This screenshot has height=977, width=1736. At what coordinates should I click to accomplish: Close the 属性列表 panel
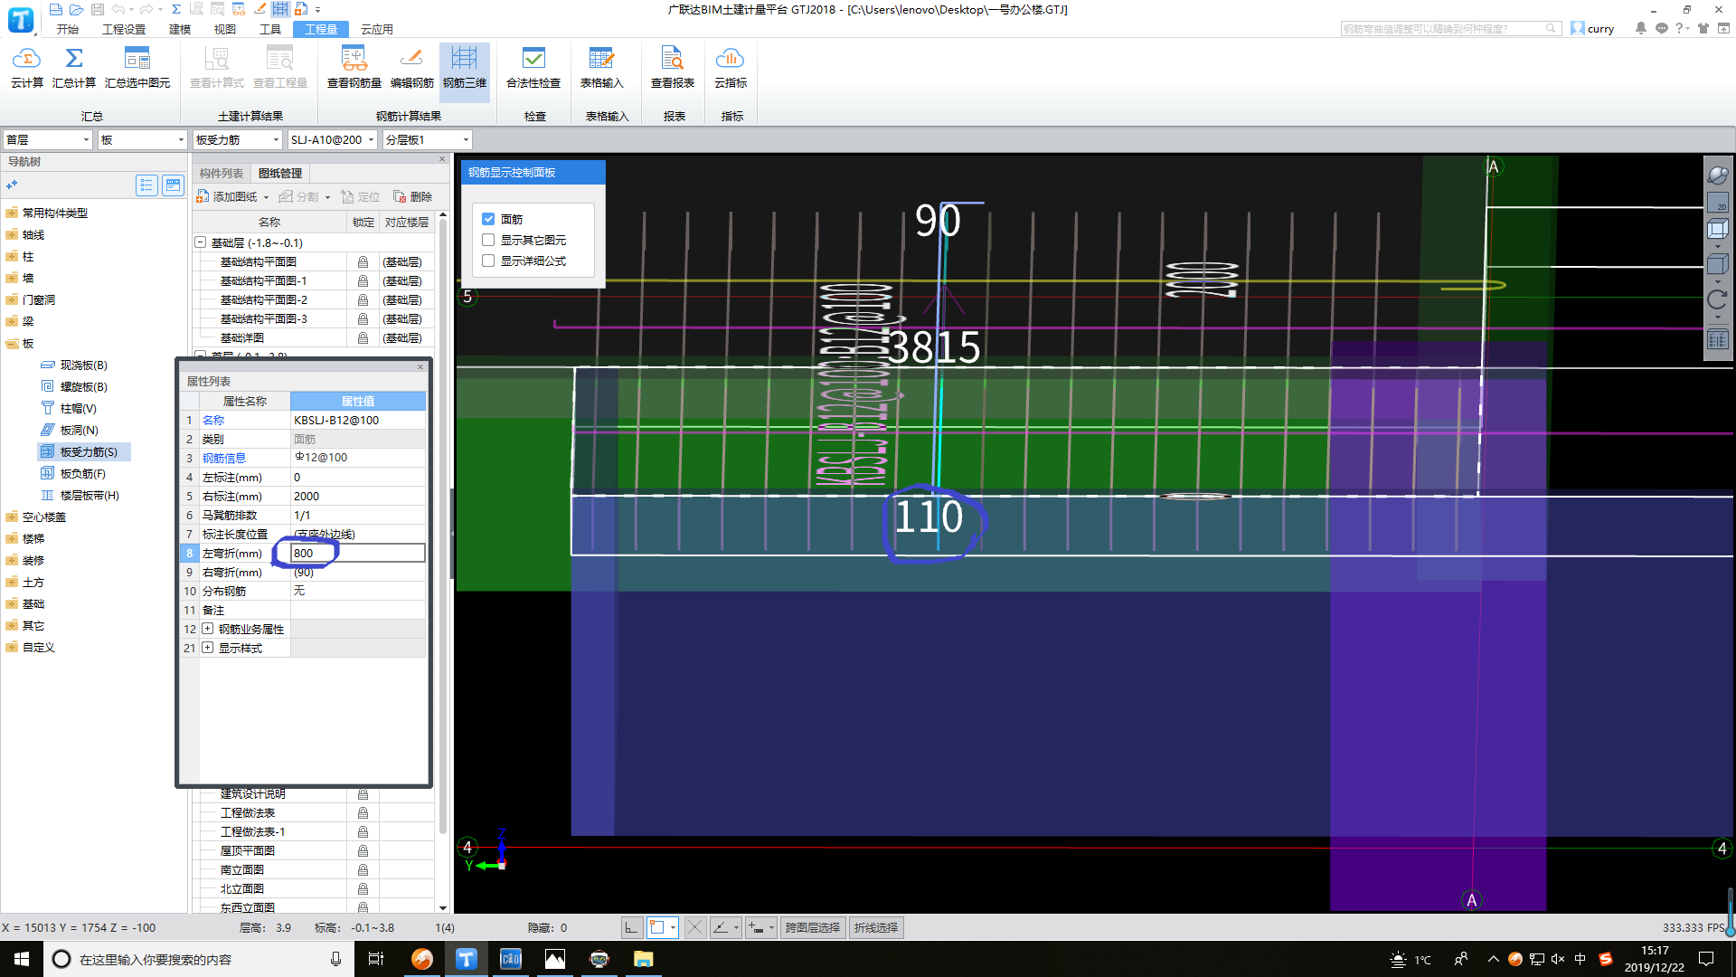click(x=420, y=366)
